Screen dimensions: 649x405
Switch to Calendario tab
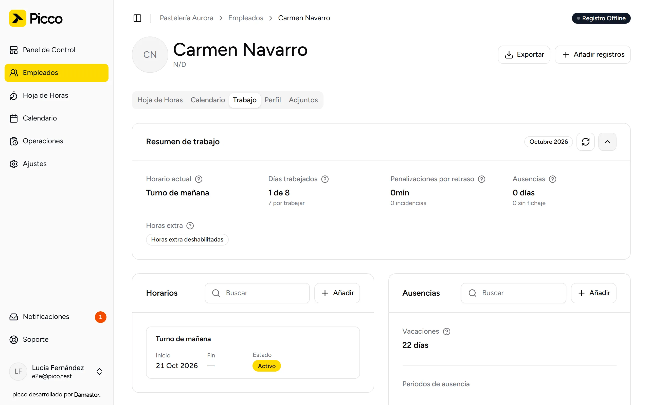(x=208, y=100)
